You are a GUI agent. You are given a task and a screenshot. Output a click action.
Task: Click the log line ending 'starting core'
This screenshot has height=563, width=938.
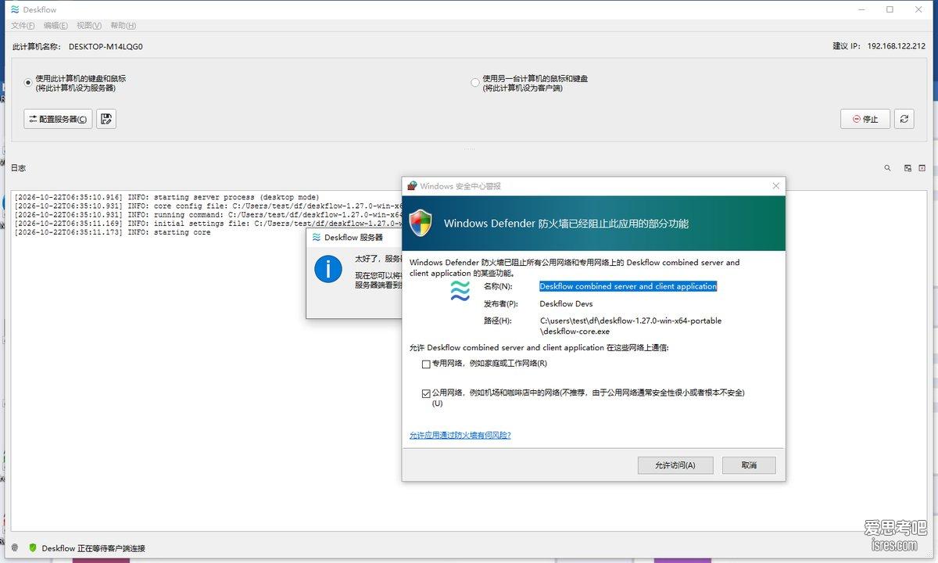coord(113,232)
